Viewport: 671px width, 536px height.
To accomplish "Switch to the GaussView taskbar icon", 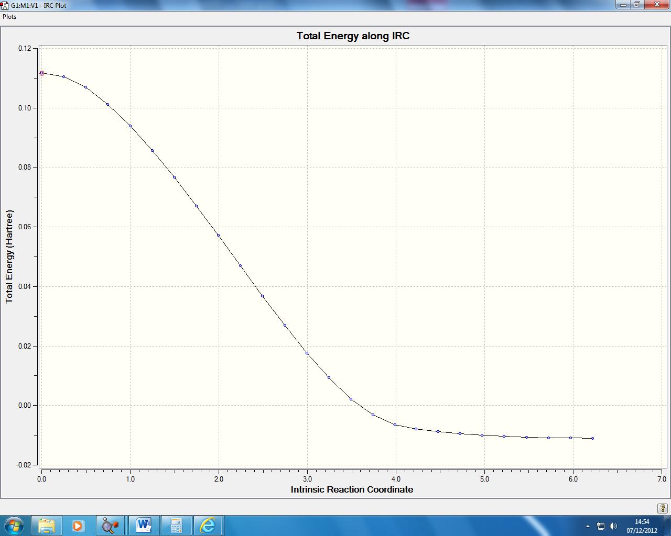I will coord(110,525).
